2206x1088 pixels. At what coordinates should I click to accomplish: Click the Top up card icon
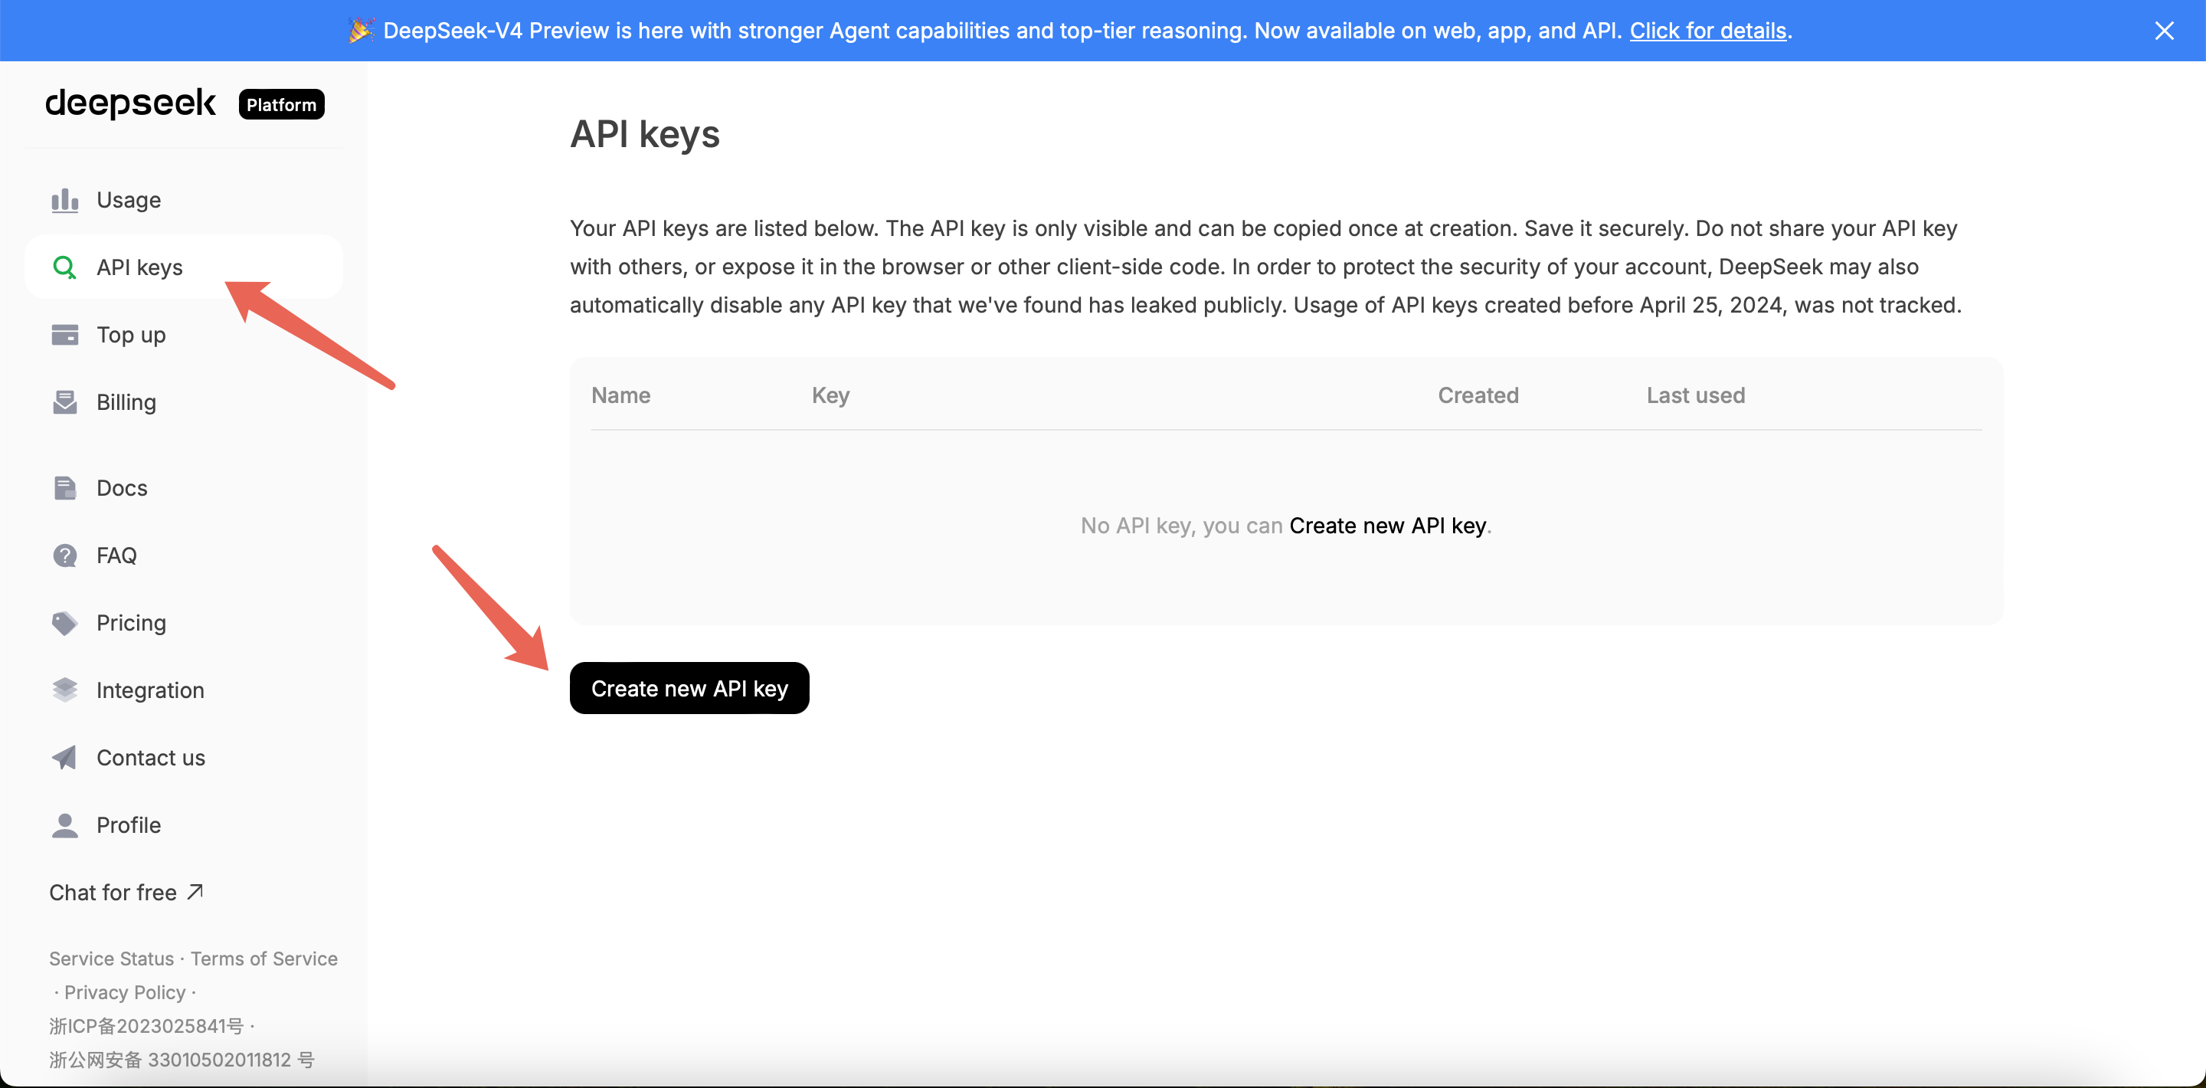point(65,335)
